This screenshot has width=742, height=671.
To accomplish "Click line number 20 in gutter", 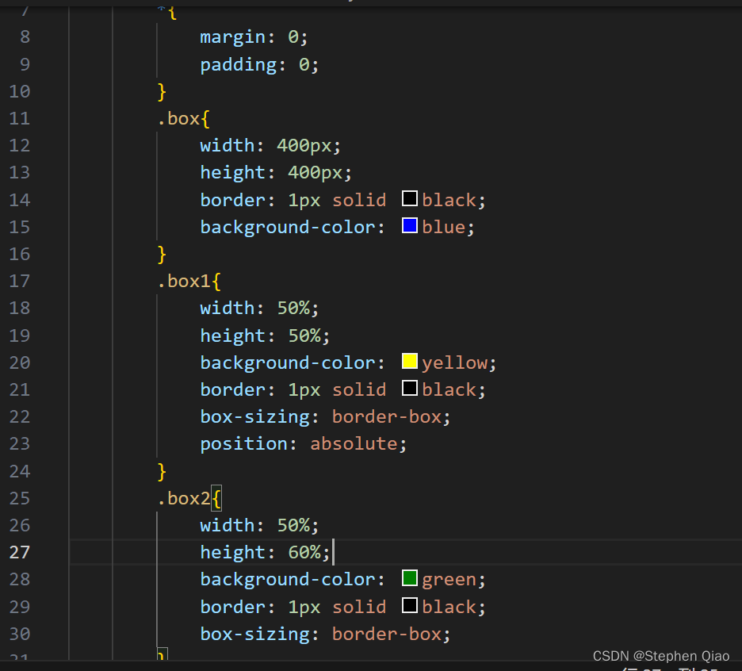I will 19,362.
